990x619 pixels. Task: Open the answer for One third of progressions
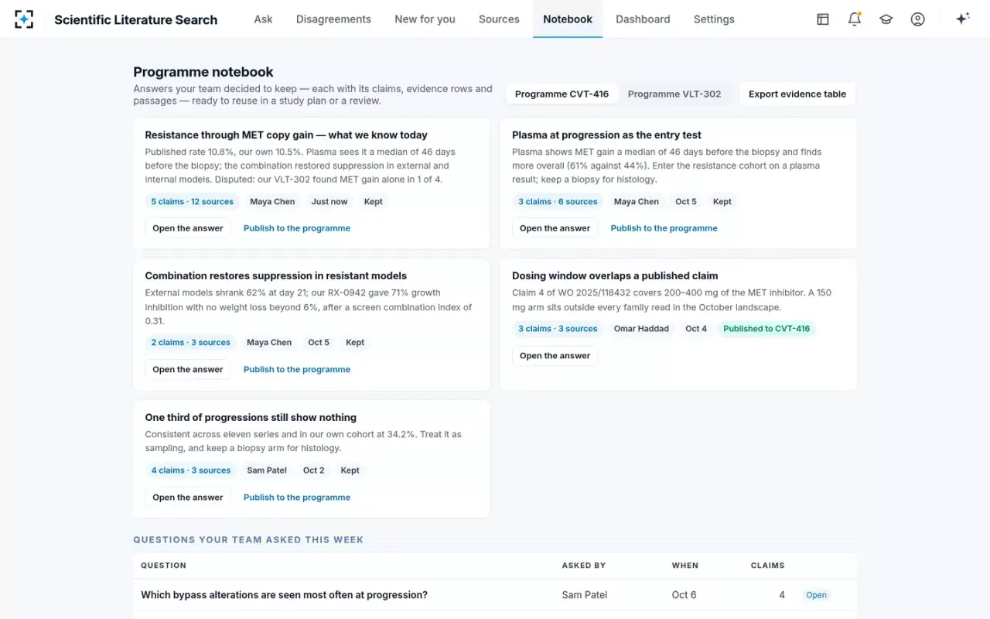188,498
